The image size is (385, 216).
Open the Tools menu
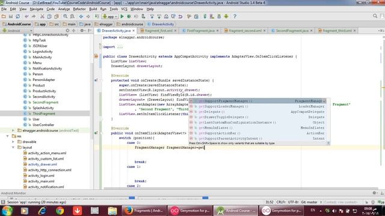pyautogui.click(x=114, y=9)
